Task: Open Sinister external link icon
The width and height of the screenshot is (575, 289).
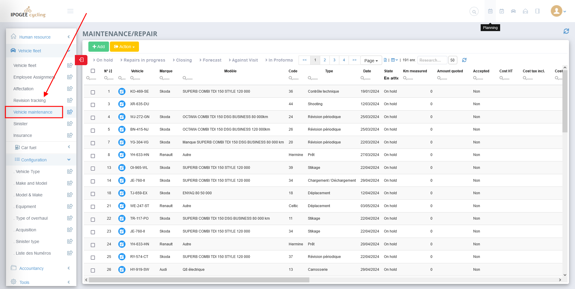Action: pyautogui.click(x=70, y=123)
